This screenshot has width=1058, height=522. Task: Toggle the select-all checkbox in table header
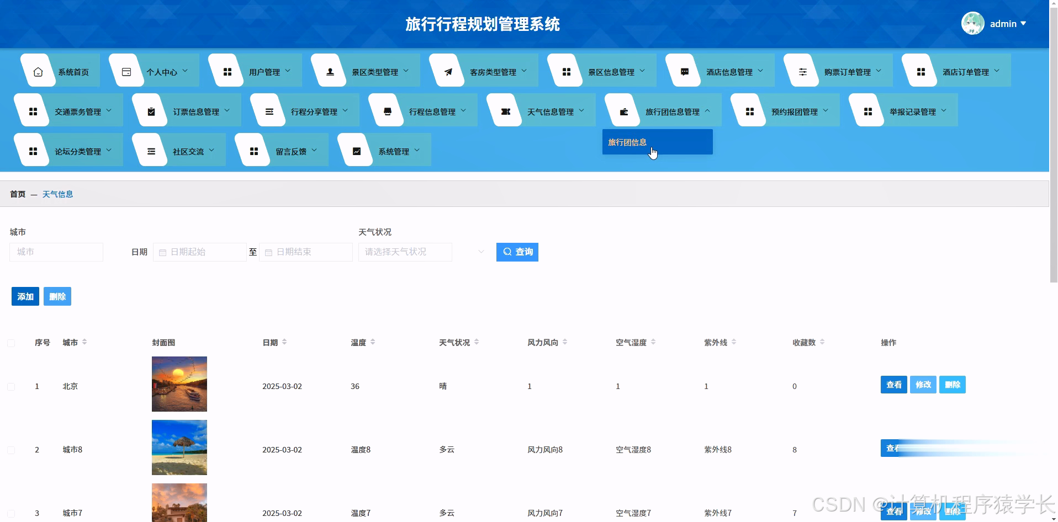point(11,343)
